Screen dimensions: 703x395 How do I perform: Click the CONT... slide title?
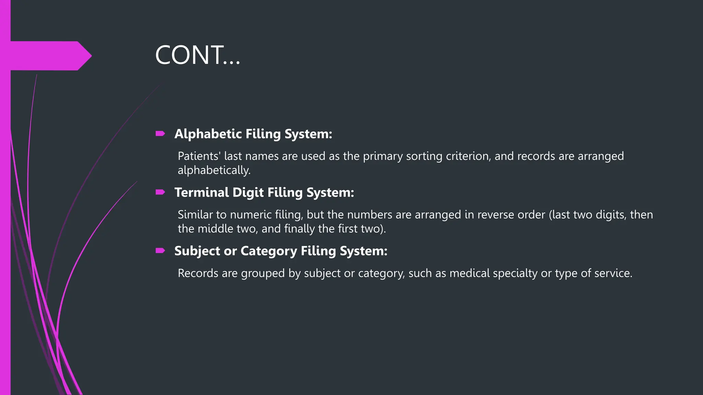198,55
